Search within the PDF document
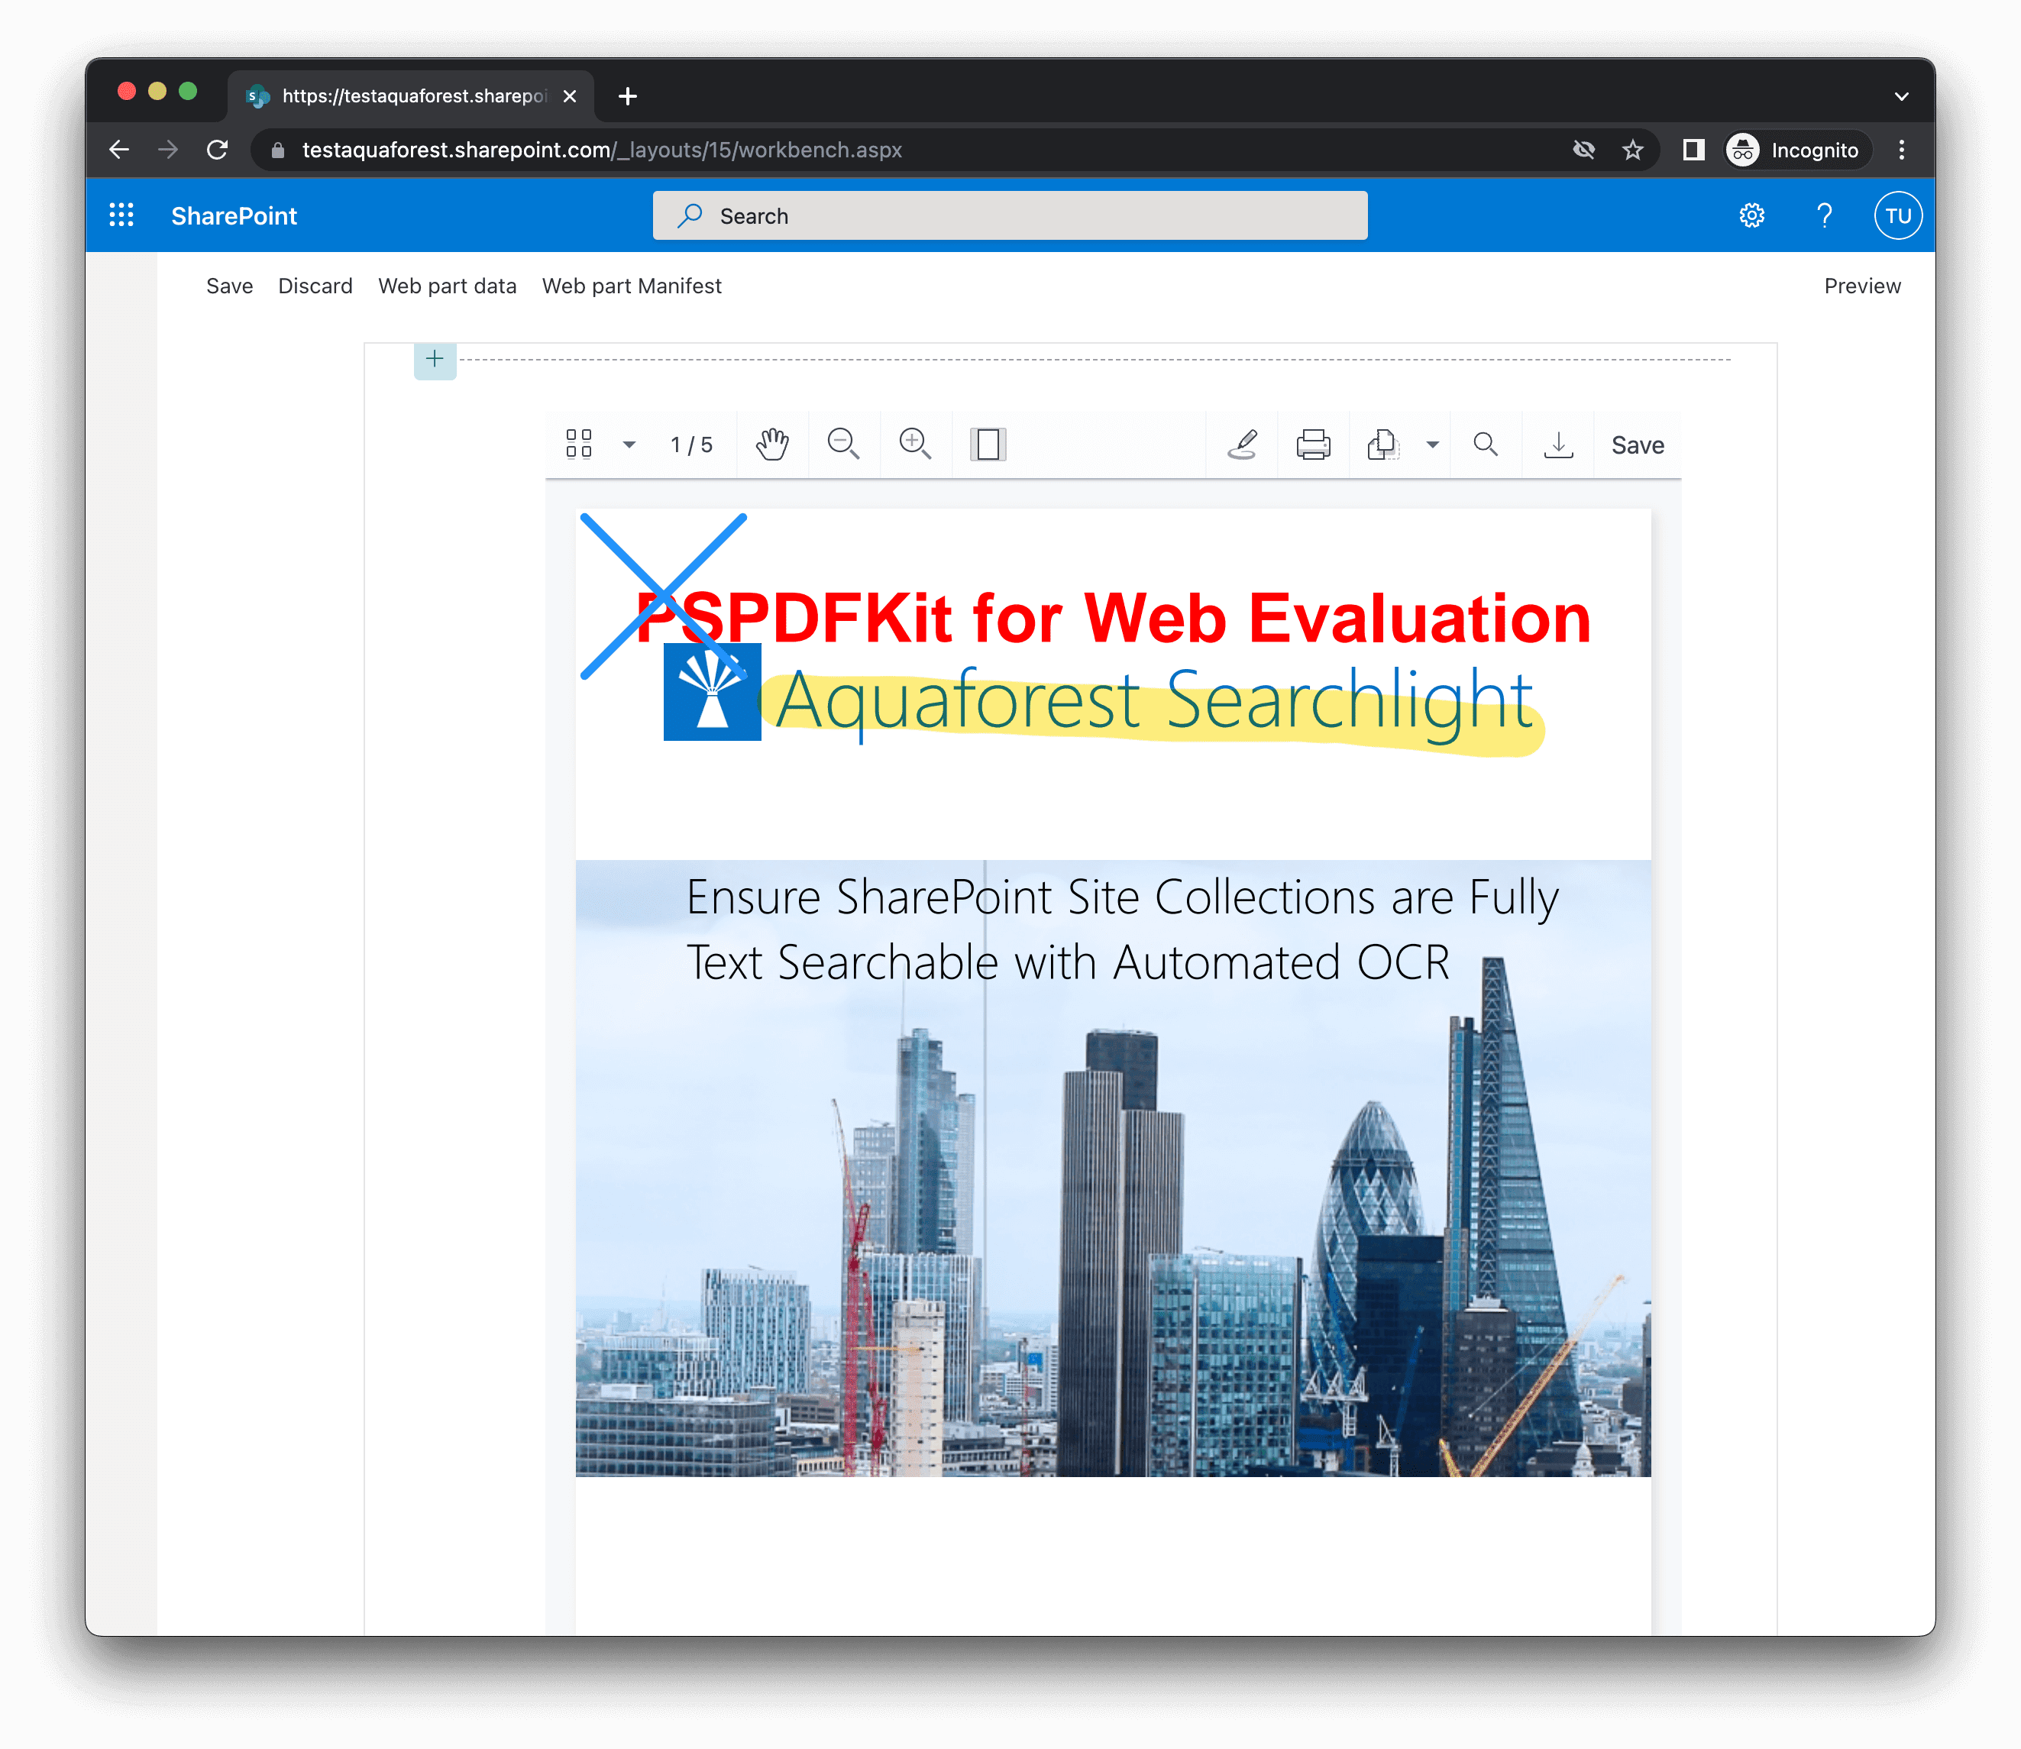 1486,444
